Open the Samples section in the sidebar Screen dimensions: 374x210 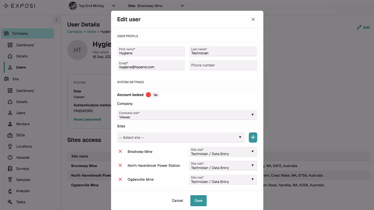pyautogui.click(x=11, y=180)
